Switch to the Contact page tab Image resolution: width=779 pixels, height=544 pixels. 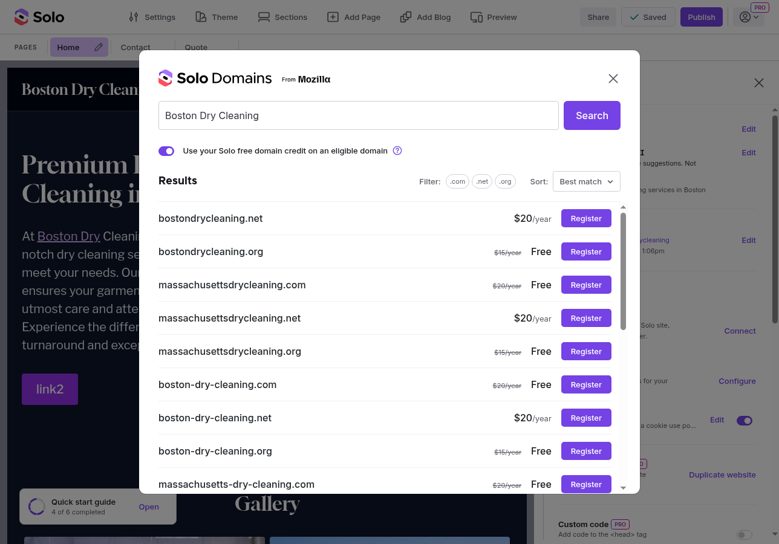click(x=135, y=47)
